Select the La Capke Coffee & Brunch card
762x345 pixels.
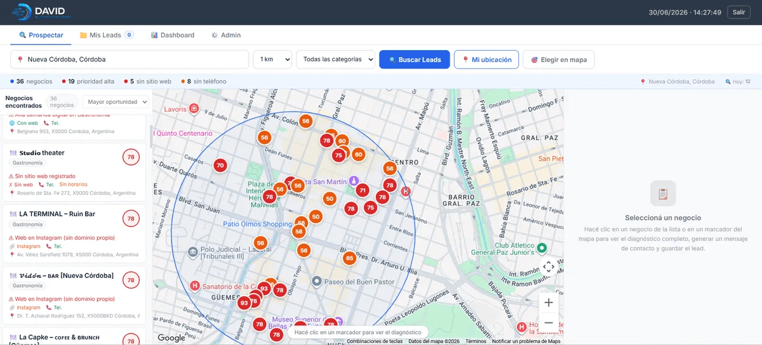tap(74, 336)
